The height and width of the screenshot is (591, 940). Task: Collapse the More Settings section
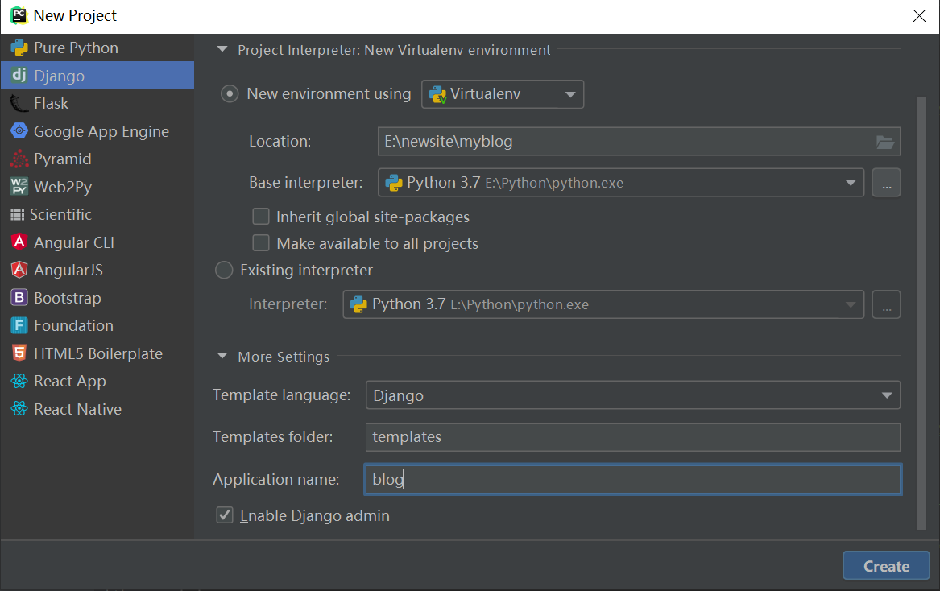[x=222, y=357]
